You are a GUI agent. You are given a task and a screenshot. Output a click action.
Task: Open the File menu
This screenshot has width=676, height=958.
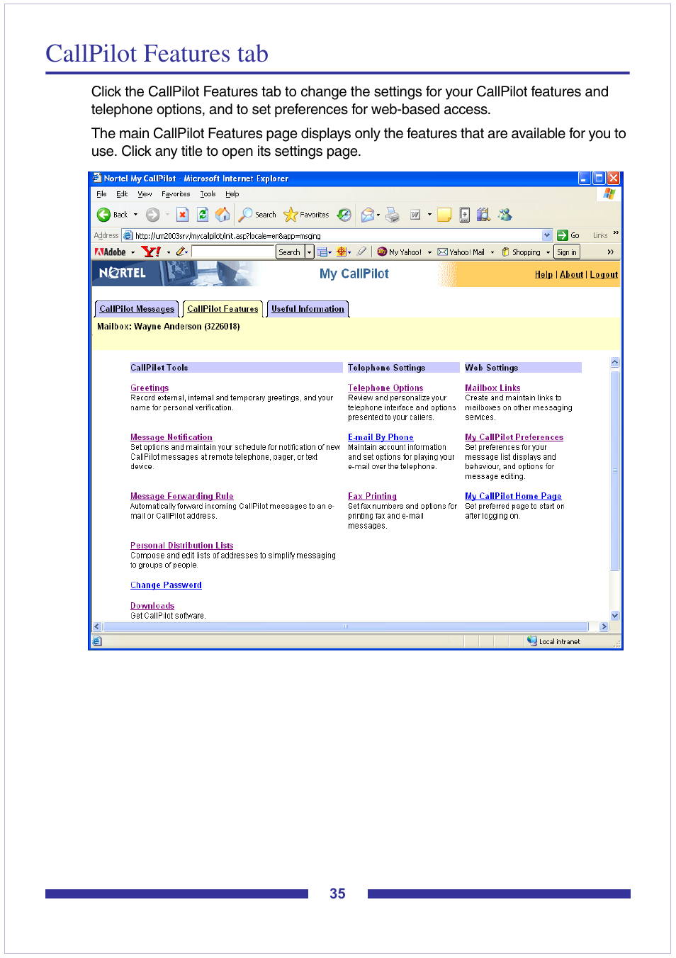pos(101,194)
